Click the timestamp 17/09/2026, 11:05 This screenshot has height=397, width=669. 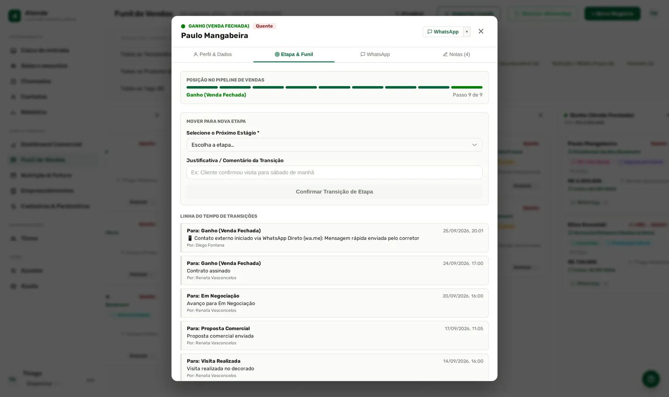(464, 328)
